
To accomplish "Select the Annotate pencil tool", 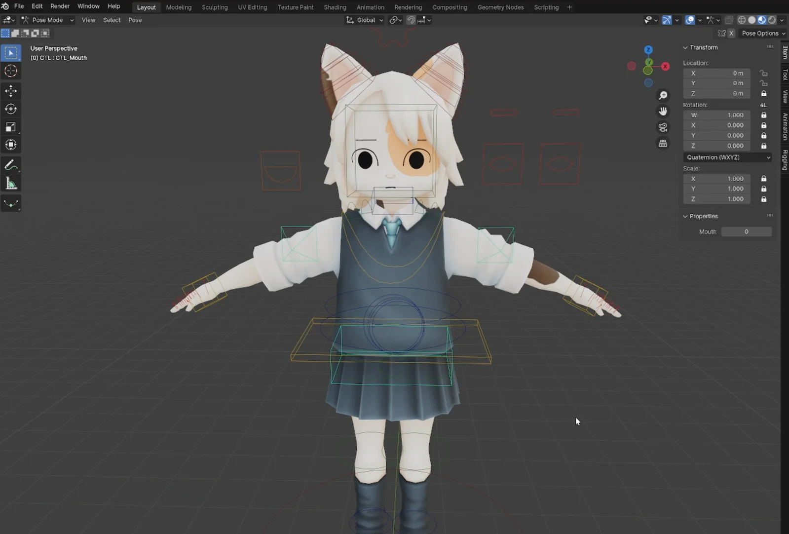I will (x=11, y=165).
